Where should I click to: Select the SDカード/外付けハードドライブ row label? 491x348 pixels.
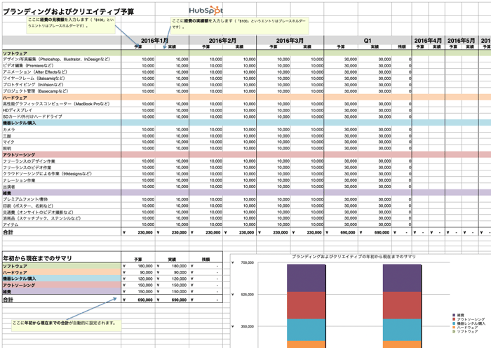32,116
